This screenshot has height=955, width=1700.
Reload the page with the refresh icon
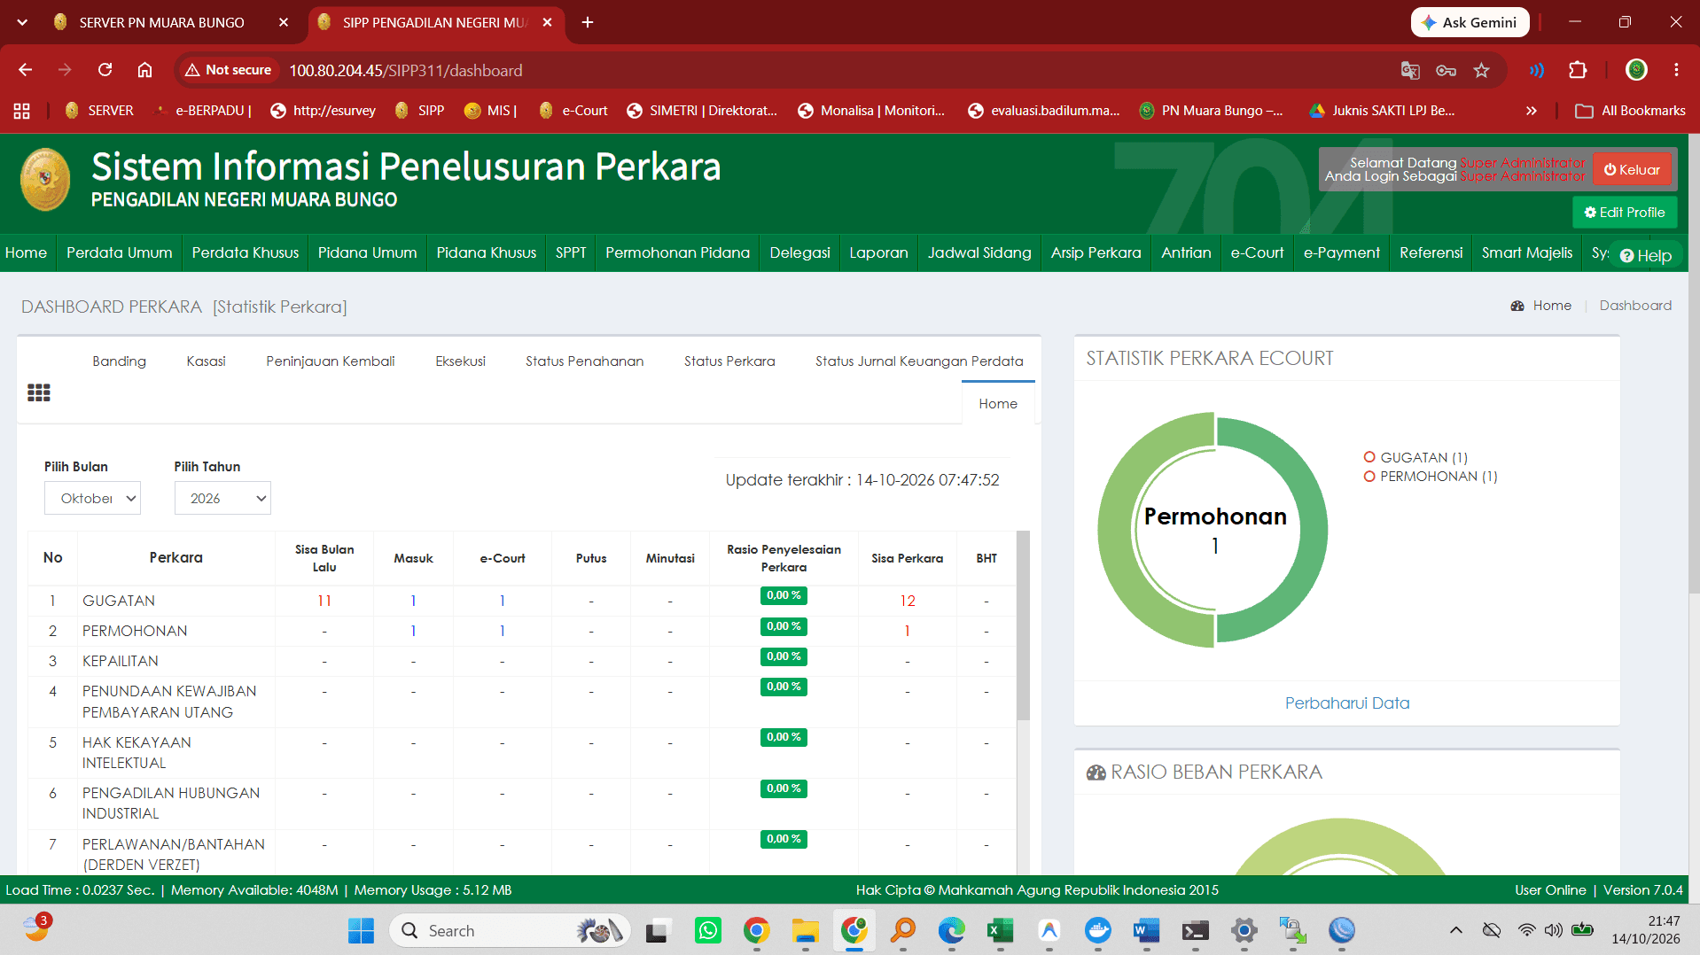point(105,70)
